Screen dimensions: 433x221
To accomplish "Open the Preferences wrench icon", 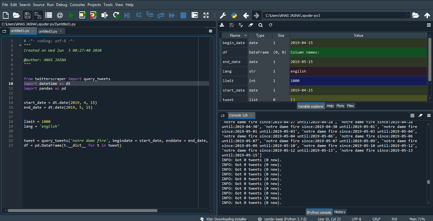I will 223,15.
